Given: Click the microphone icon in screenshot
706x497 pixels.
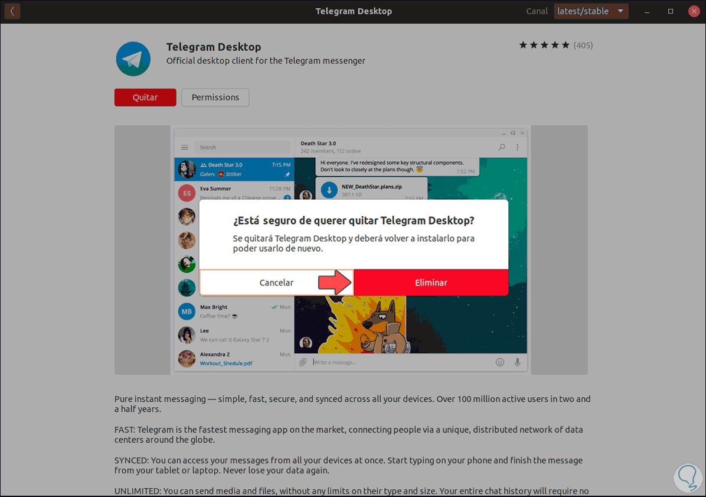Looking at the screenshot, I should coord(517,362).
